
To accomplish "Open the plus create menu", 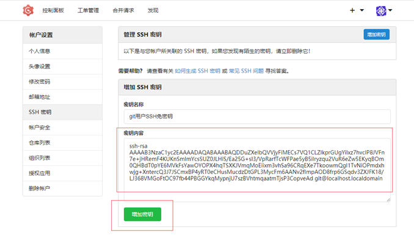I will pyautogui.click(x=352, y=10).
